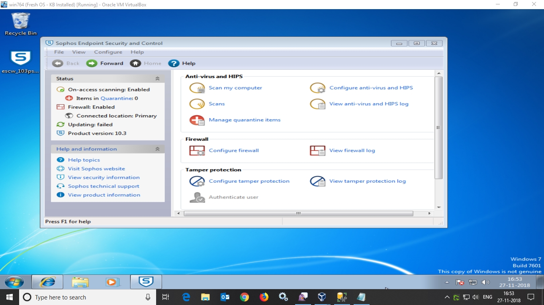Viewport: 544px width, 305px height.
Task: Click the Help topics icon
Action: click(x=61, y=160)
